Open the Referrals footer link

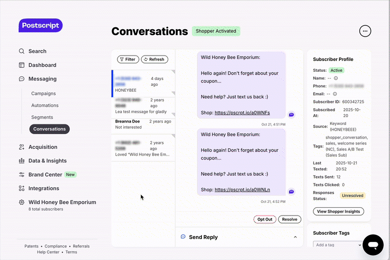(x=81, y=246)
